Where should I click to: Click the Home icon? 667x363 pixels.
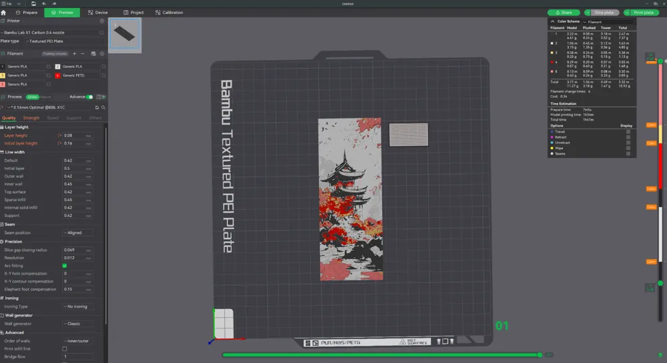[4, 12]
